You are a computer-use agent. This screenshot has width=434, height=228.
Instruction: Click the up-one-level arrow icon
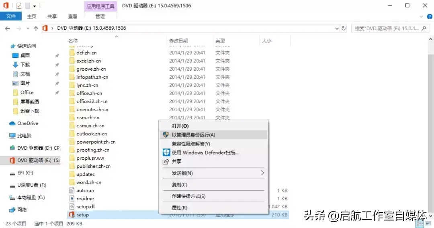(x=36, y=28)
